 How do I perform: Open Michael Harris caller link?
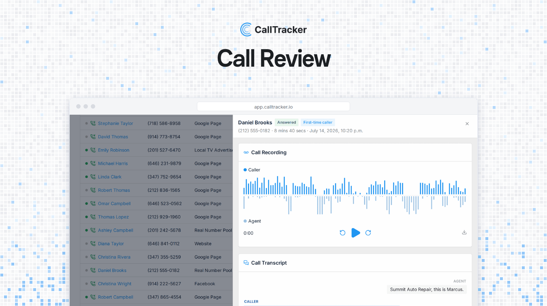tap(113, 164)
